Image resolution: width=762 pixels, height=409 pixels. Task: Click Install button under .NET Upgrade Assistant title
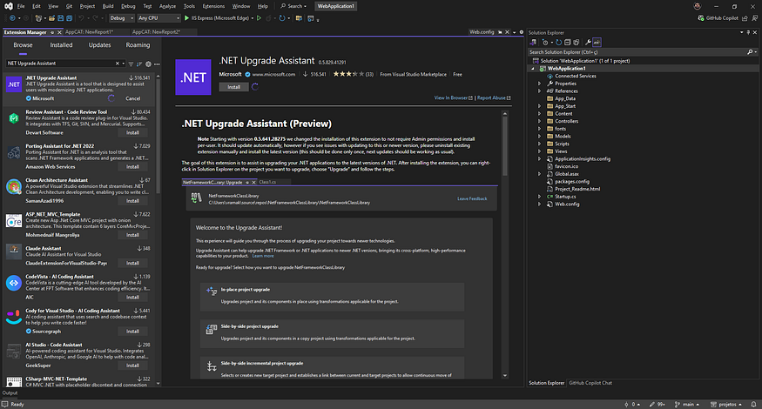[233, 87]
